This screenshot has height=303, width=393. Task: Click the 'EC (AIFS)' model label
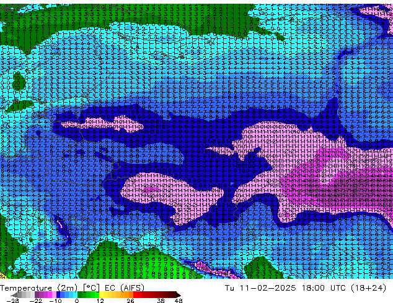[125, 288]
